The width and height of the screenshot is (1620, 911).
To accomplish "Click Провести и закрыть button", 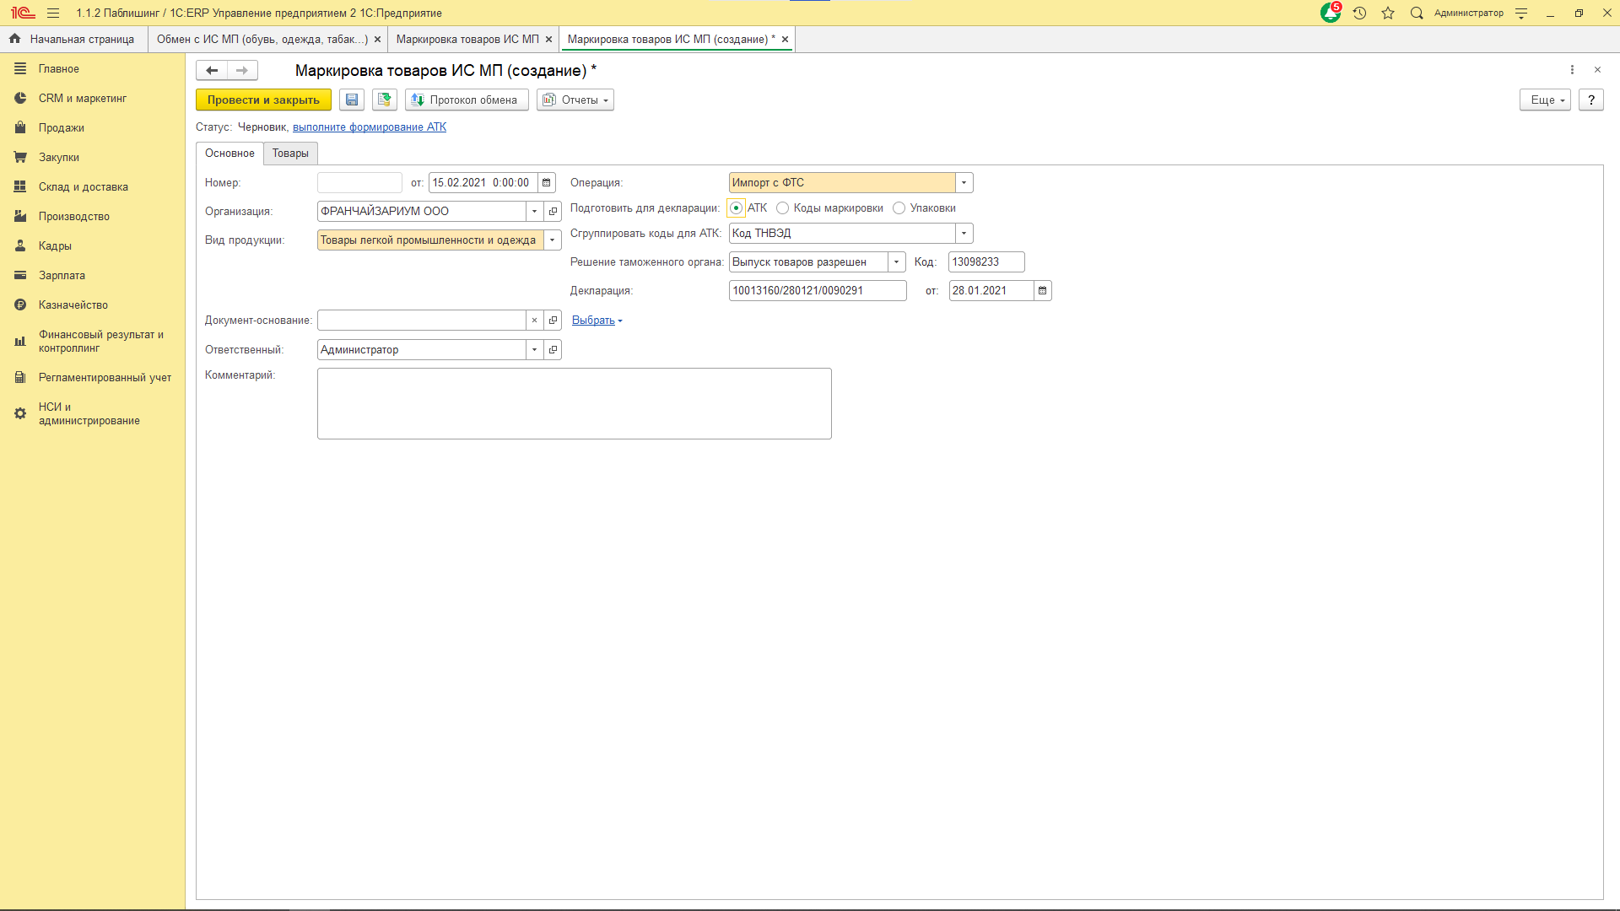I will (x=263, y=100).
